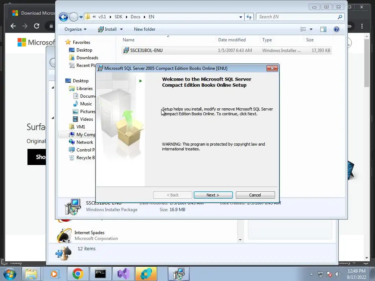The height and width of the screenshot is (281, 375).
Task: Sort by Type column header
Action: pyautogui.click(x=282, y=40)
